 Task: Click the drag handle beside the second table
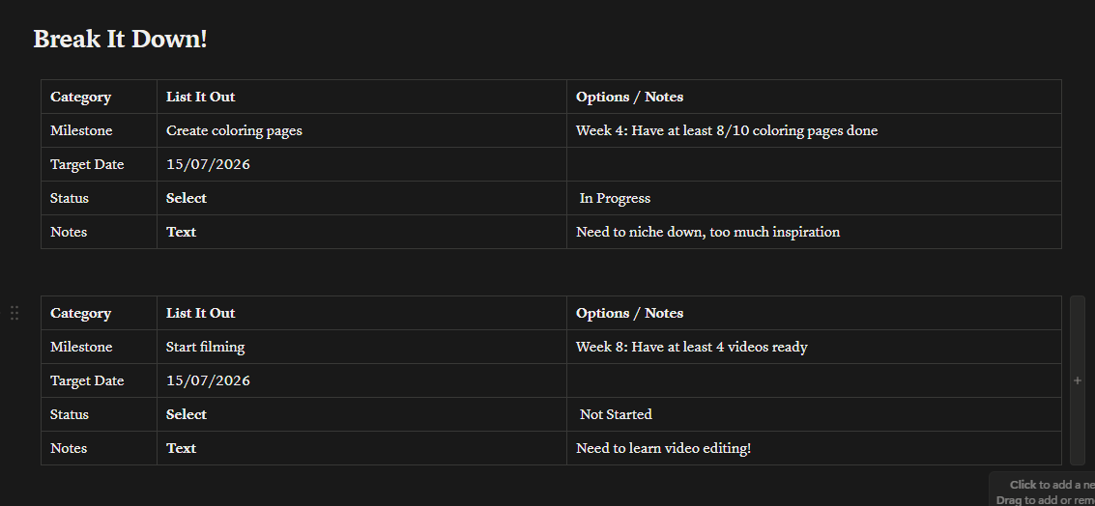click(14, 314)
